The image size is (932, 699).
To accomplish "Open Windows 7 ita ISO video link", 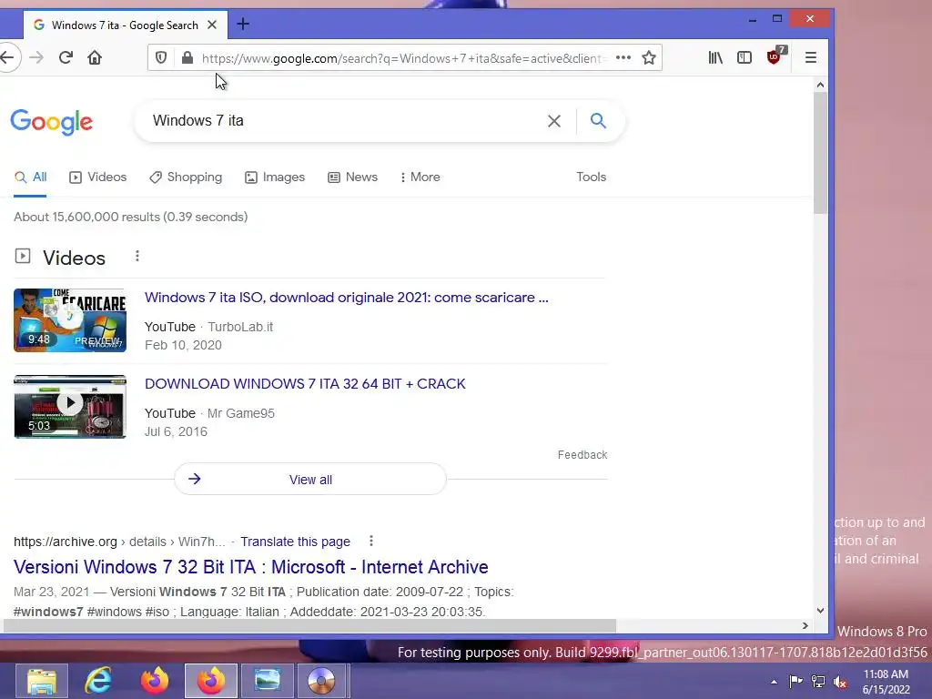I will 347,298.
